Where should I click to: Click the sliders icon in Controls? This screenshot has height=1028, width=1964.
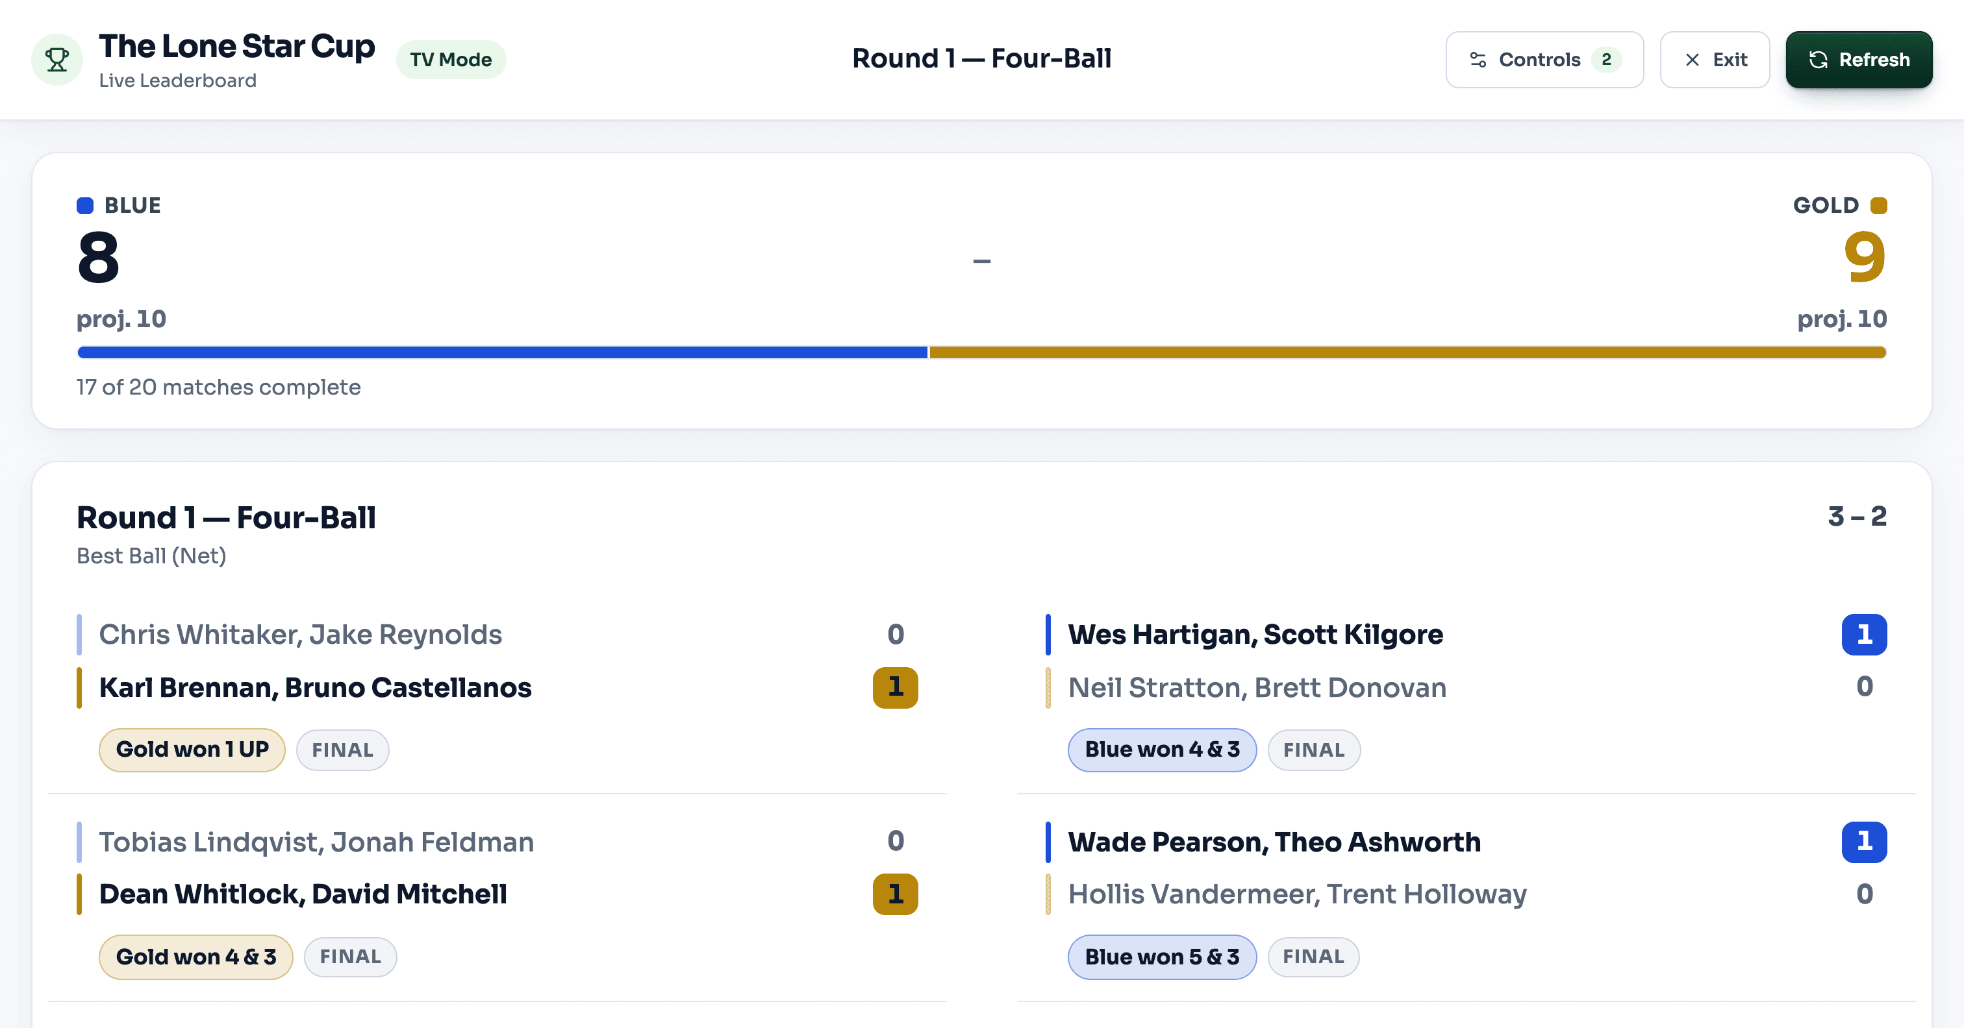pos(1478,60)
